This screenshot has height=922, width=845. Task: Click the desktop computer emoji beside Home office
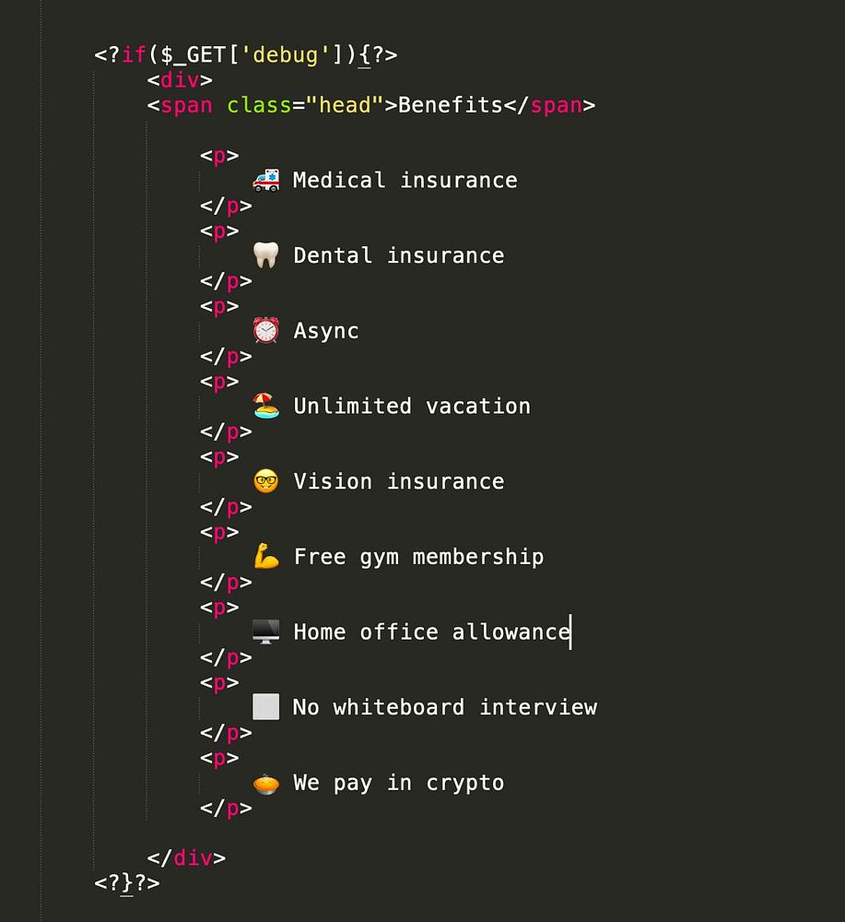point(266,632)
